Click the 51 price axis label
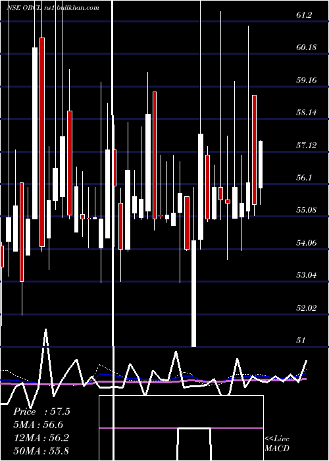The image size is (329, 461). pos(300,340)
